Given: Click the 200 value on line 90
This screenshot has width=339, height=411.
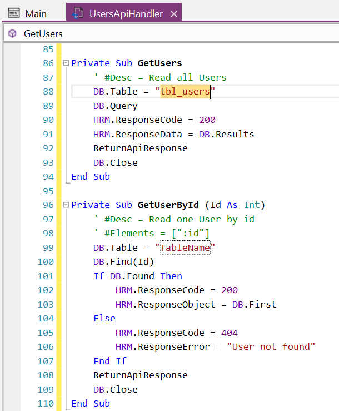Looking at the screenshot, I should (x=207, y=120).
